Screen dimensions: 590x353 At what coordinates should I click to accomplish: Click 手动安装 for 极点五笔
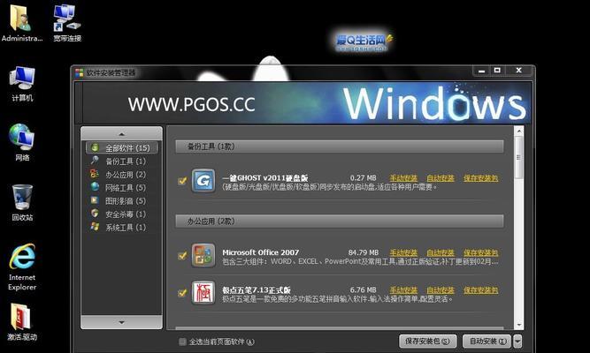pyautogui.click(x=403, y=290)
